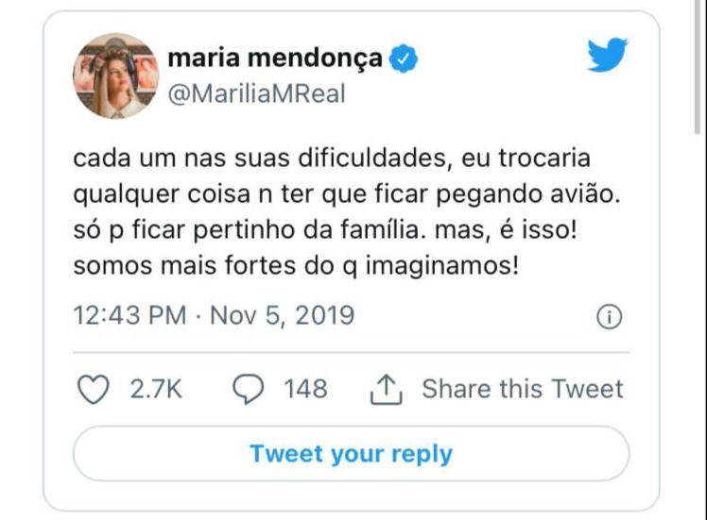Open maria mendonça's profile picture
707x520 pixels.
116,75
